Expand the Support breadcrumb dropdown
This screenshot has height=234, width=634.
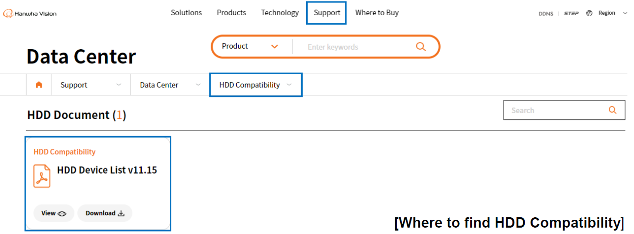tap(118, 85)
